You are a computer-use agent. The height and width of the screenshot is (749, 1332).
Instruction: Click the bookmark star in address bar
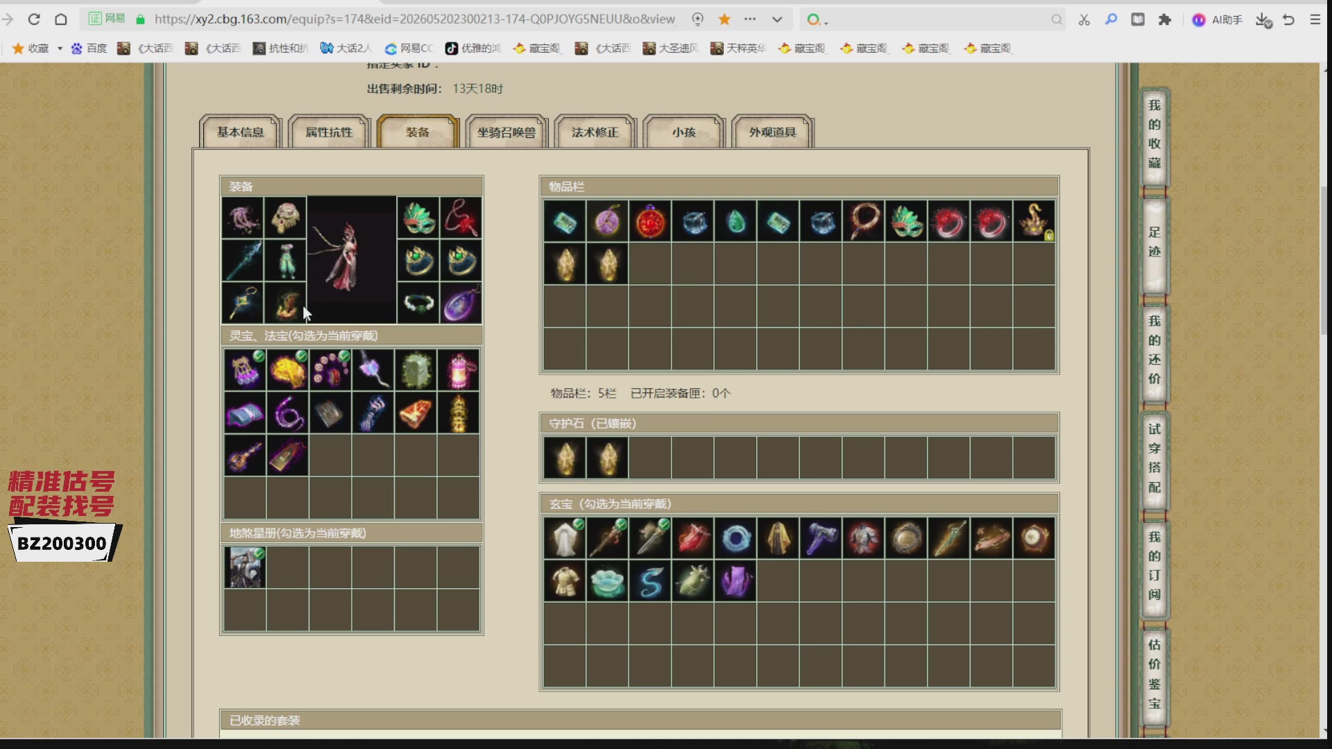[724, 19]
